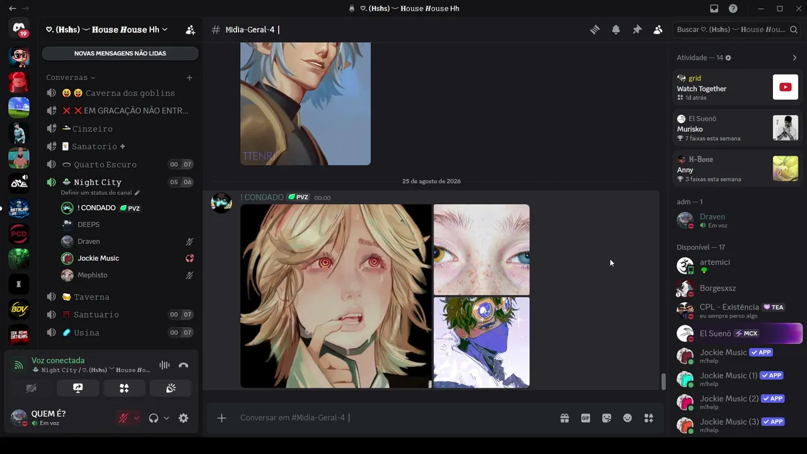Viewport: 807px width, 454px height.
Task: Open user settings gear
Action: point(183,418)
